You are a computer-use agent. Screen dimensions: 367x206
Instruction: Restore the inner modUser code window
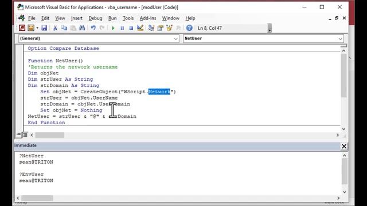[x=337, y=18]
